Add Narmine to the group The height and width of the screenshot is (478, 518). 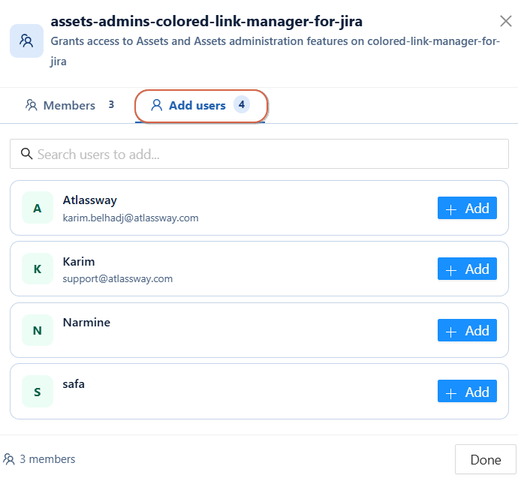click(467, 330)
